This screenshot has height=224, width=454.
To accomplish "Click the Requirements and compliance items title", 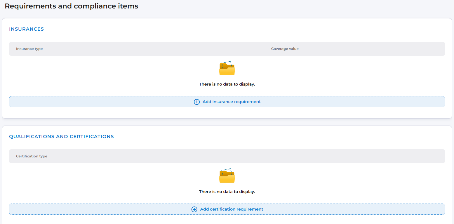I will 72,6.
